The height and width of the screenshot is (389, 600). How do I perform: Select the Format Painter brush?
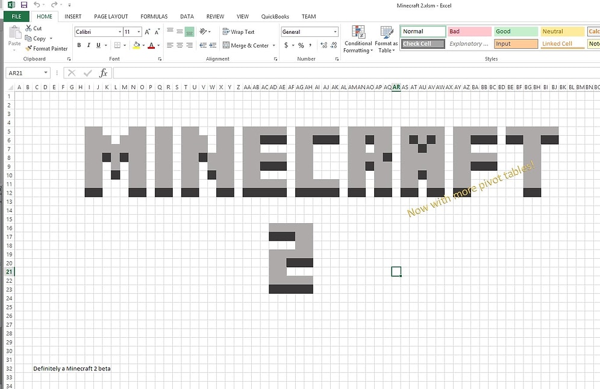pos(28,48)
